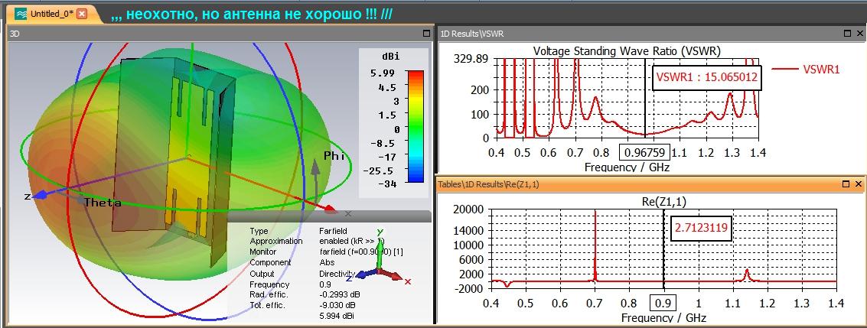Click the 0.9 frequency marker in Re(Z1,1) plot
The width and height of the screenshot is (867, 328).
(x=663, y=303)
